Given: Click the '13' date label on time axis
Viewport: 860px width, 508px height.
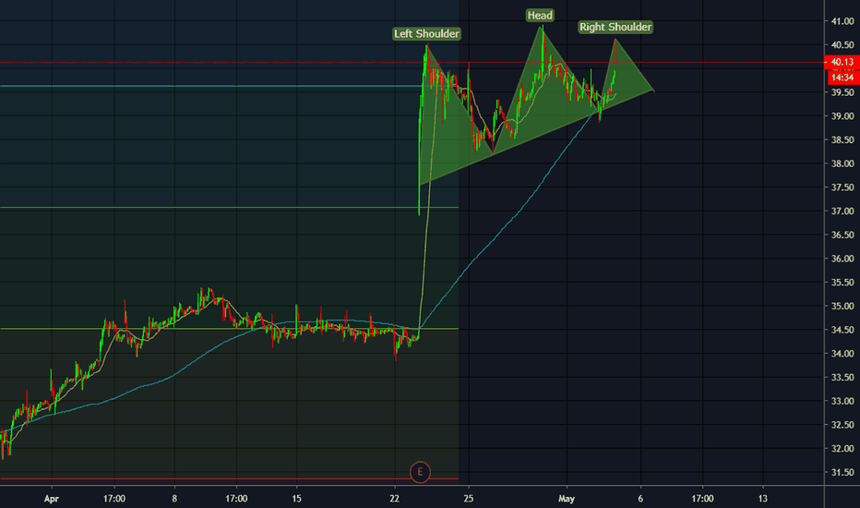Looking at the screenshot, I should pos(763,499).
